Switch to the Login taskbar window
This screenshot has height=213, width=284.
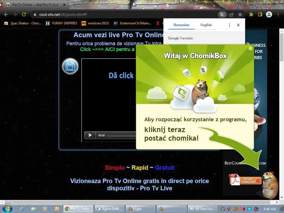coord(141,209)
